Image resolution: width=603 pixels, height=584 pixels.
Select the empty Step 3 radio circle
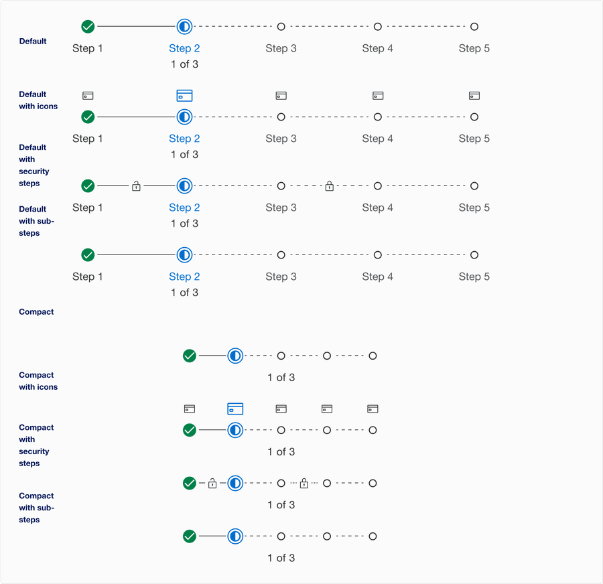coord(281,27)
